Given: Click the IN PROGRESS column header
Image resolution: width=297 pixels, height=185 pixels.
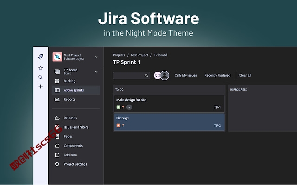Looking at the screenshot, I should pyautogui.click(x=238, y=90).
